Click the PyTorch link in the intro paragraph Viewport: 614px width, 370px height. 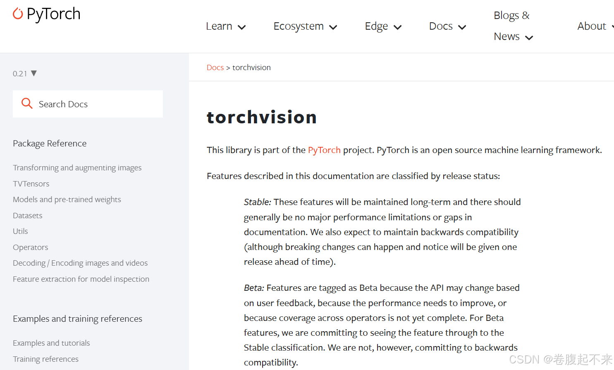point(324,150)
